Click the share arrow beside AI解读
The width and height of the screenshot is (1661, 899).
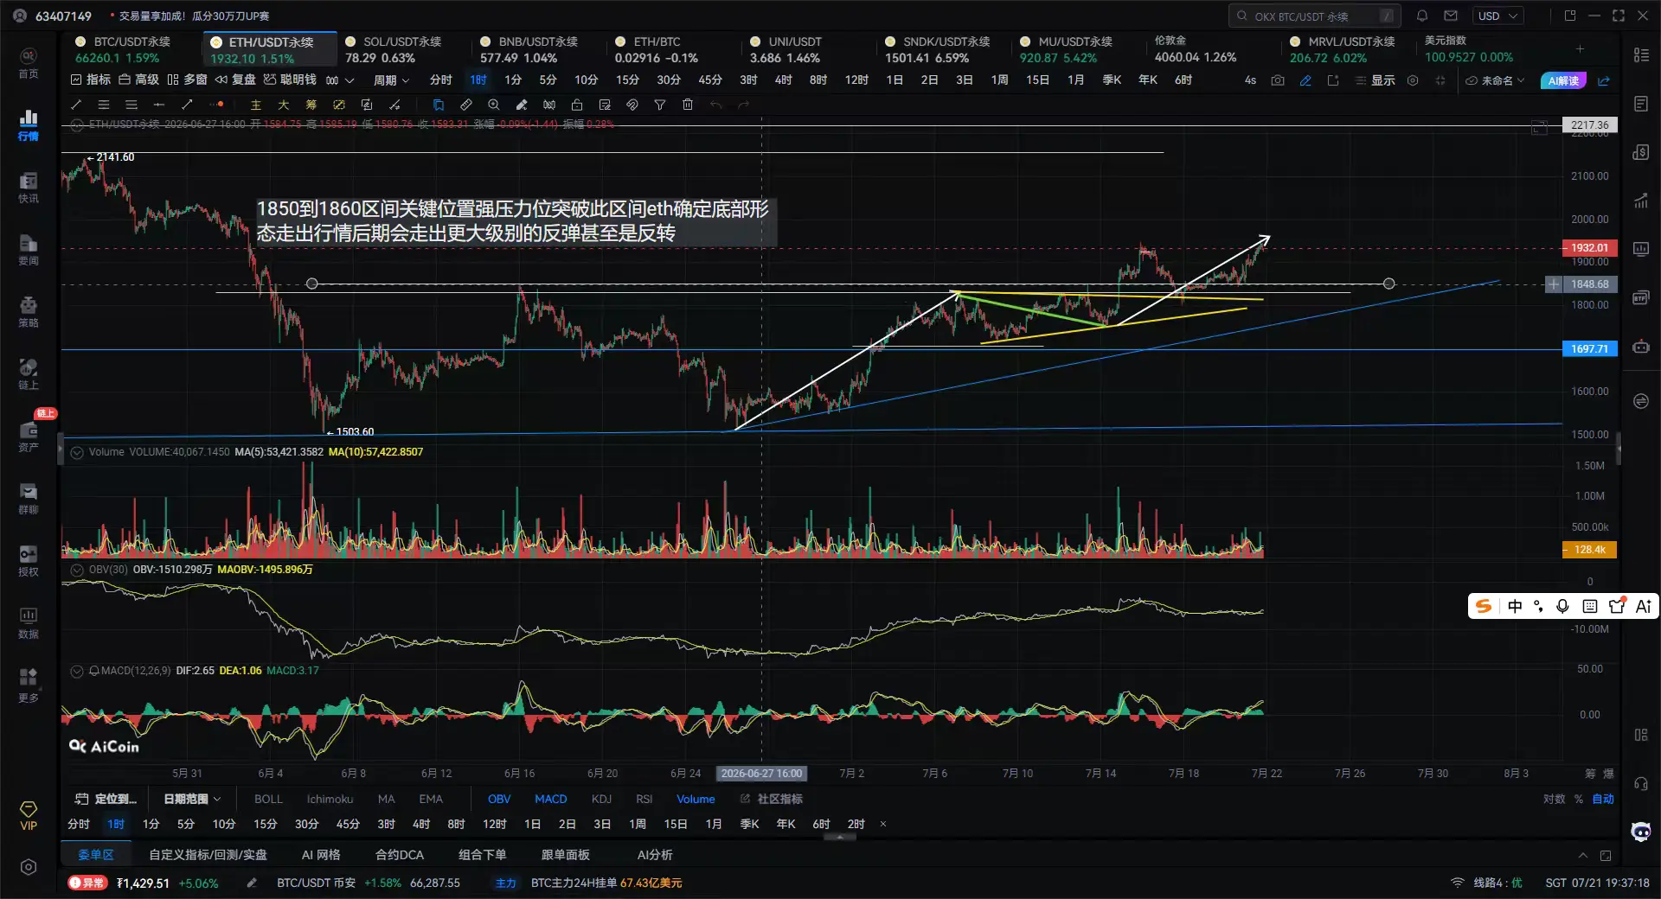pos(1604,80)
